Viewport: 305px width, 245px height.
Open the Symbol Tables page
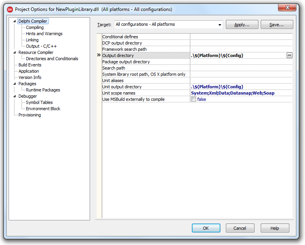coord(39,102)
